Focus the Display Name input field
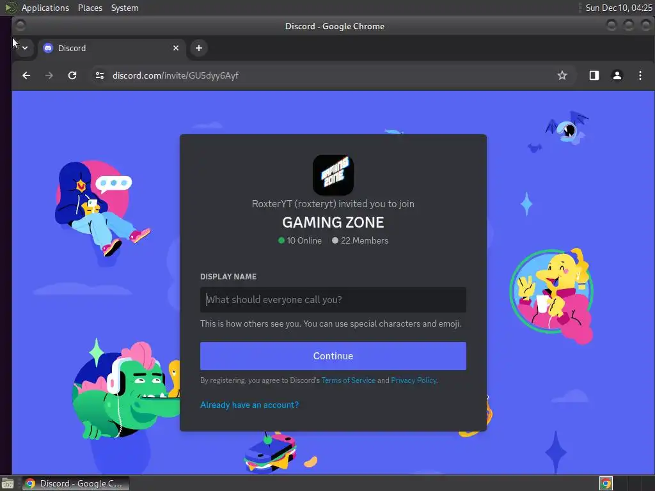655x491 pixels. click(333, 300)
